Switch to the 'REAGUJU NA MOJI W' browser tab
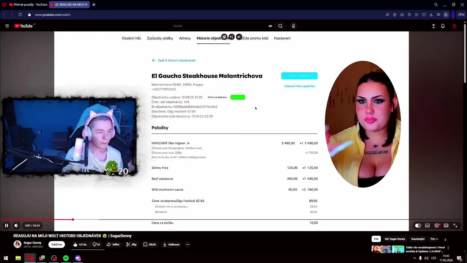The image size is (467, 263). point(69,4)
